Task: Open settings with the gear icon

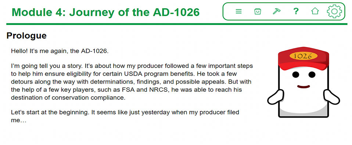Action: click(334, 11)
